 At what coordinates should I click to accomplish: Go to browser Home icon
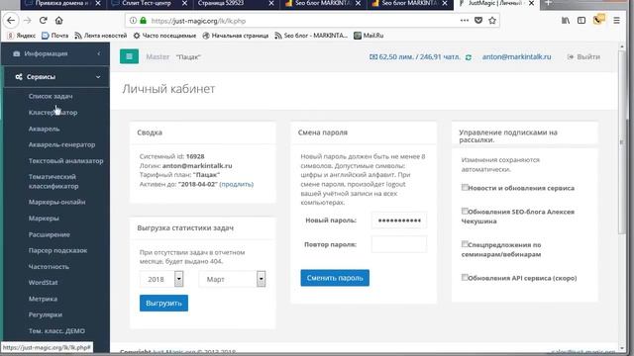[x=59, y=20]
